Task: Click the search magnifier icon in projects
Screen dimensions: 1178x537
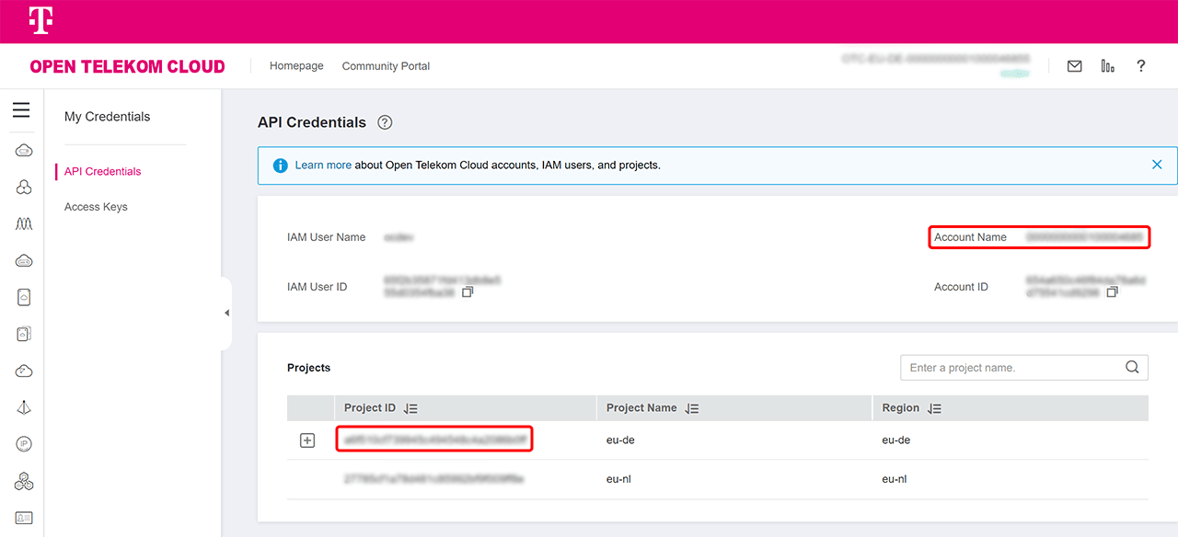Action: [x=1132, y=368]
